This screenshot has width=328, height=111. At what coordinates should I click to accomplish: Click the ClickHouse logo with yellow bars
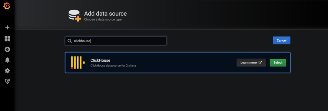click(78, 63)
